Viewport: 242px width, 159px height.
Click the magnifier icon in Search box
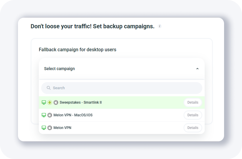point(49,88)
